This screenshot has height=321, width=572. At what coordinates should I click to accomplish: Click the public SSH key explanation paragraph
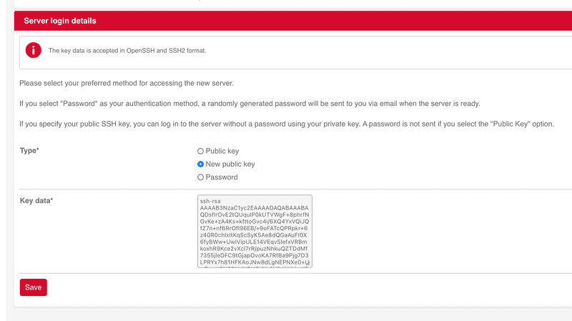(x=286, y=124)
